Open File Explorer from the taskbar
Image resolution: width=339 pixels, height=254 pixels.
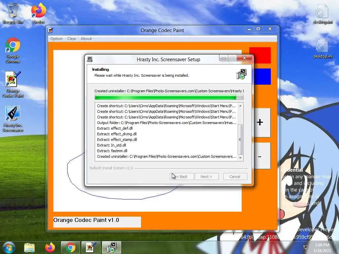point(29,247)
